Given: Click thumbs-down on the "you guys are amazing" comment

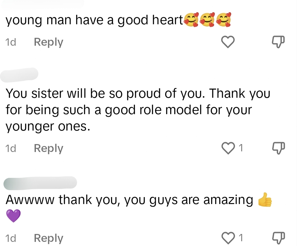Looking at the screenshot, I should point(278,238).
